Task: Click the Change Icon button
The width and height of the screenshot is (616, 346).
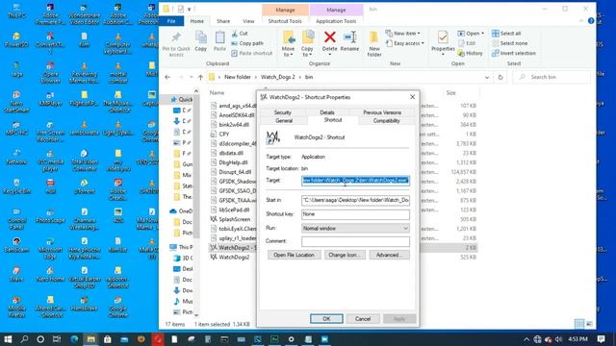Action: [345, 255]
